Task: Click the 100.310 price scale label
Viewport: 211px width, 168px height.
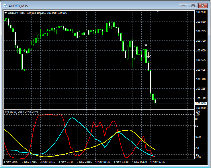Action: (x=201, y=79)
